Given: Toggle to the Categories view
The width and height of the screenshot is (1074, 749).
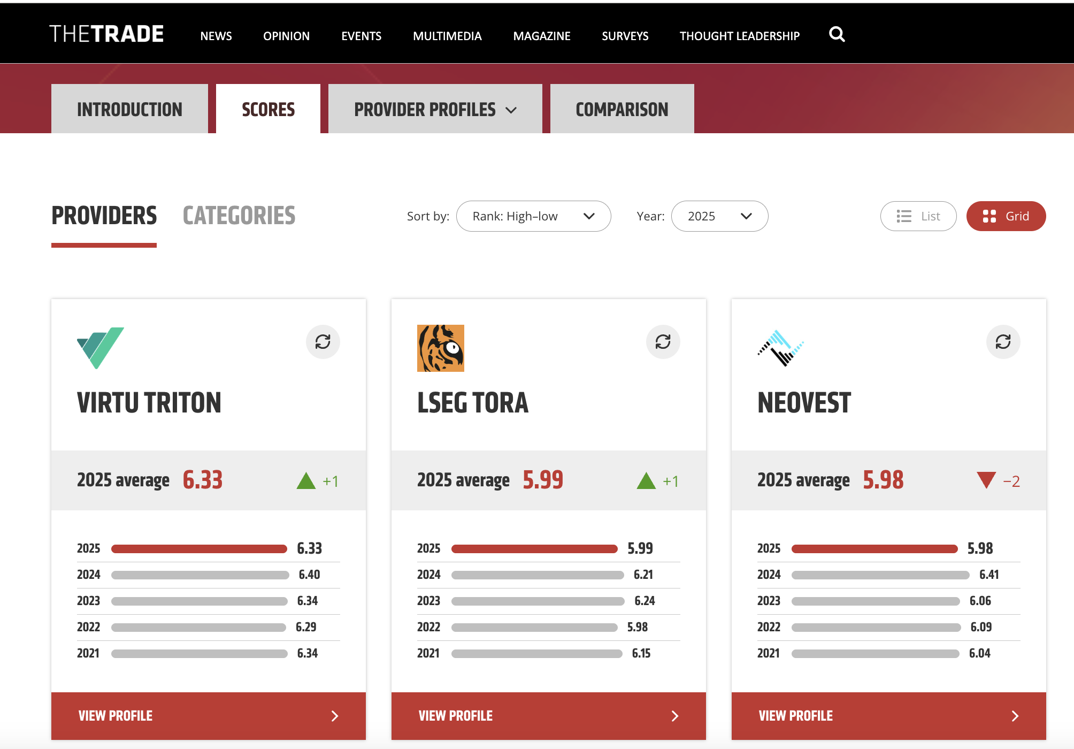Looking at the screenshot, I should pyautogui.click(x=239, y=216).
